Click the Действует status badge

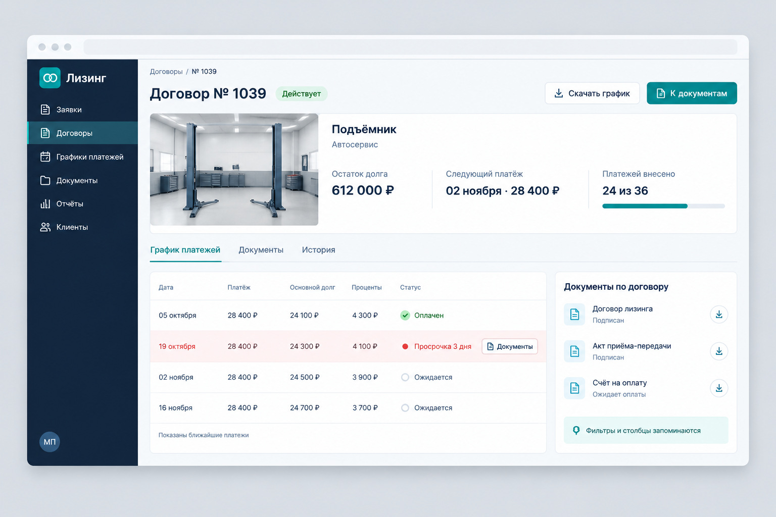(302, 94)
